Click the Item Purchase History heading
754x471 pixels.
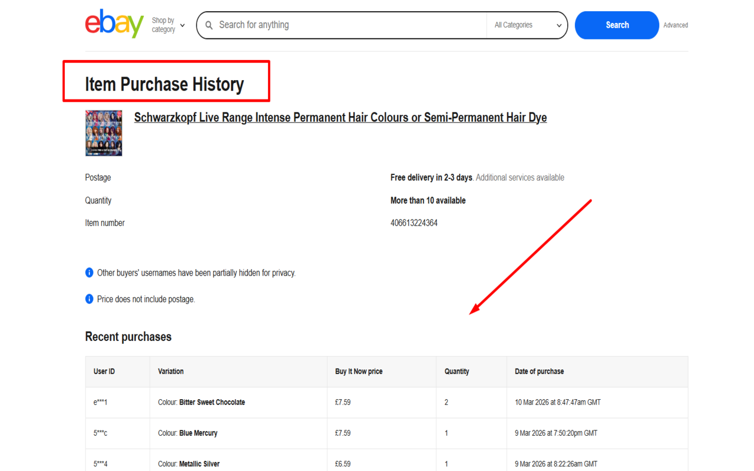164,84
